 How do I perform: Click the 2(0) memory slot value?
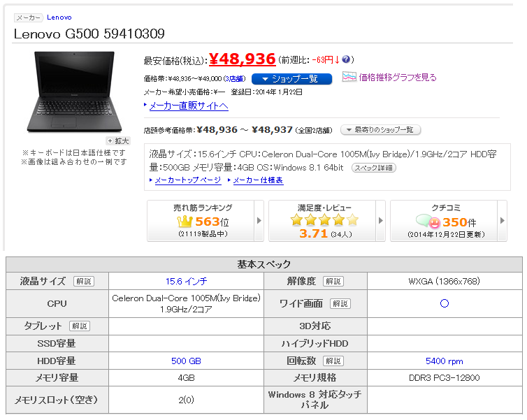tap(186, 400)
